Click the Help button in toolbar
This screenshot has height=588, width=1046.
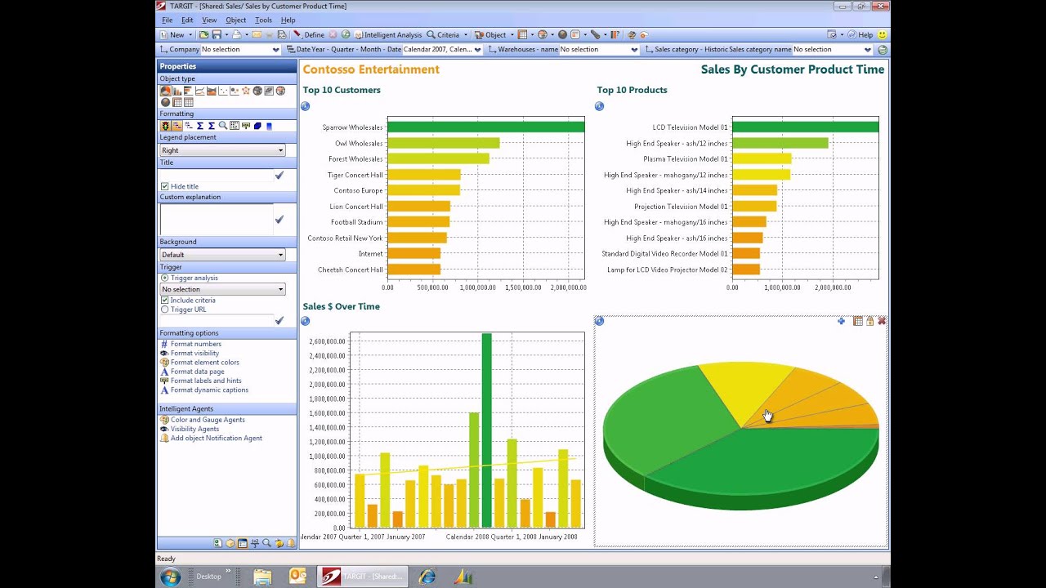pos(860,35)
